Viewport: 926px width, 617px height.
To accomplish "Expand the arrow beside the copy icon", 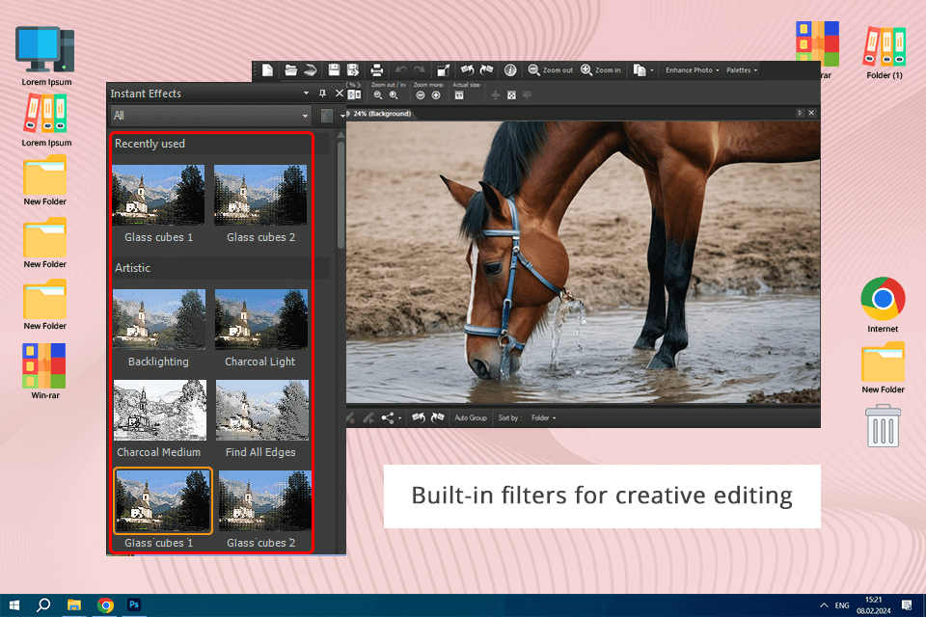I will tap(651, 70).
